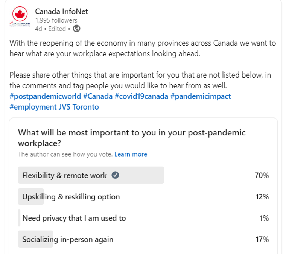Open the #pandemicimpact hashtag
Image resolution: width=286 pixels, height=254 pixels.
(201, 96)
